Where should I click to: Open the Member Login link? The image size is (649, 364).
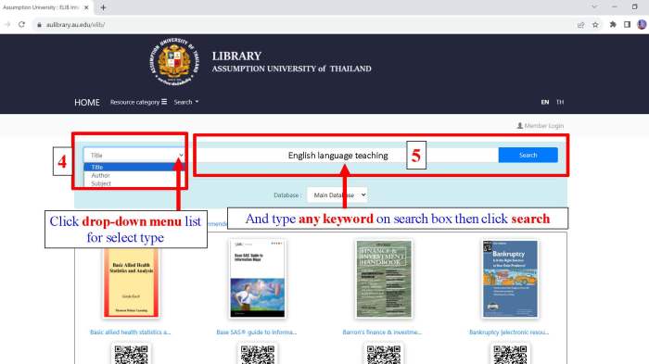click(541, 125)
